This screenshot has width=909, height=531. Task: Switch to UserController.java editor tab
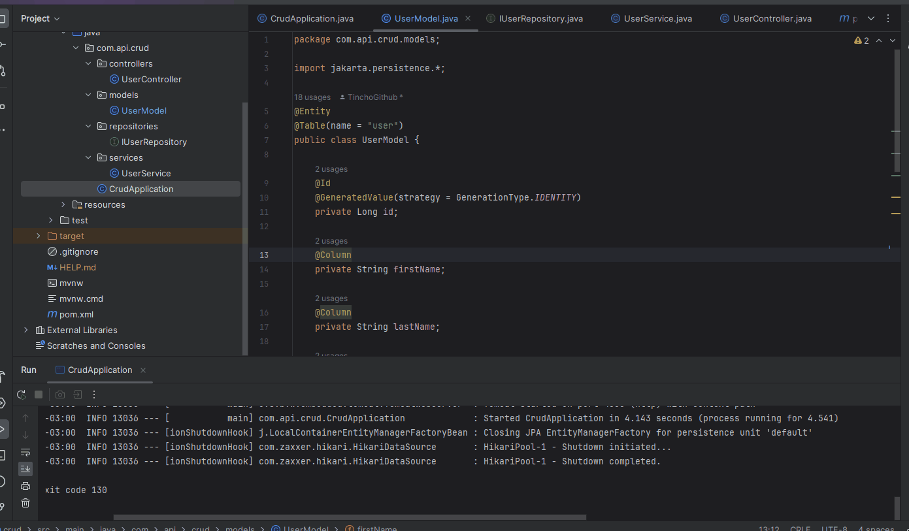point(765,18)
